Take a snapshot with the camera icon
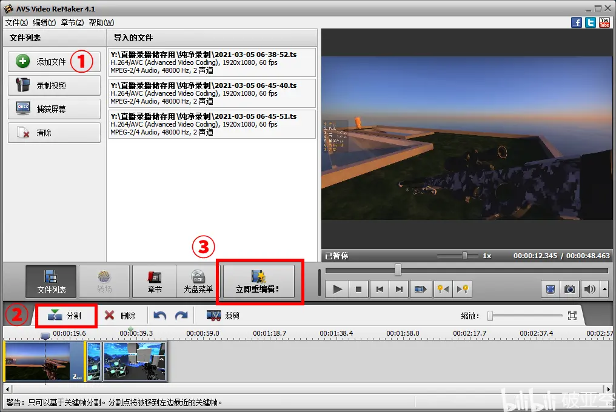Screen dimensions: 616x412 tap(570, 290)
